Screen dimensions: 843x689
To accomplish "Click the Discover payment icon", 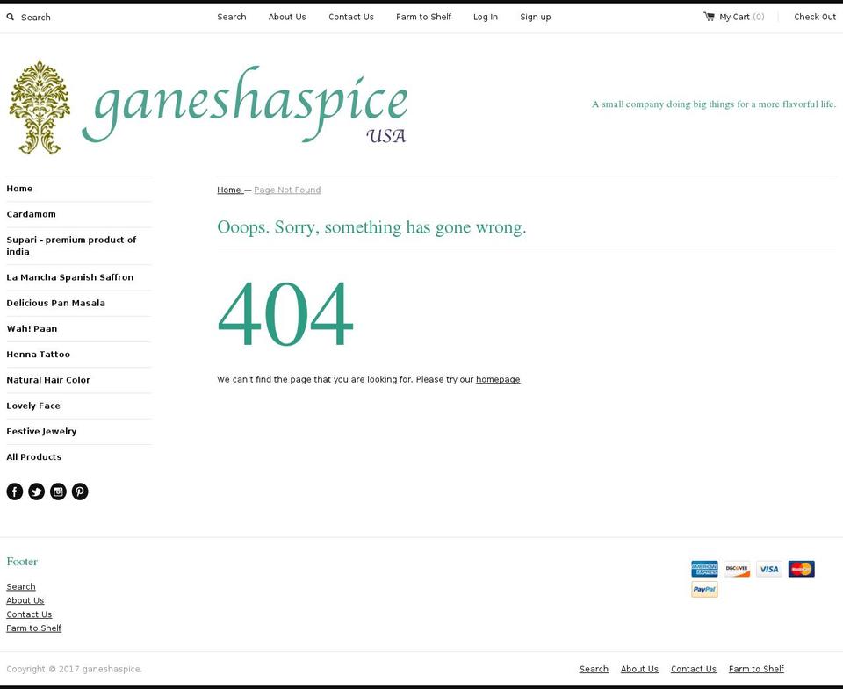I will (737, 569).
